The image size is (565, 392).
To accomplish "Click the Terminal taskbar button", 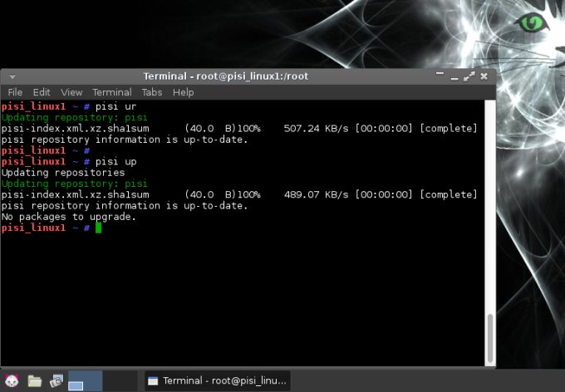I will click(218, 381).
